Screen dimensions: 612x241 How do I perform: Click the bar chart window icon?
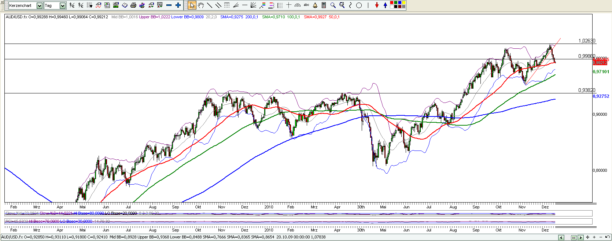tap(107, 5)
